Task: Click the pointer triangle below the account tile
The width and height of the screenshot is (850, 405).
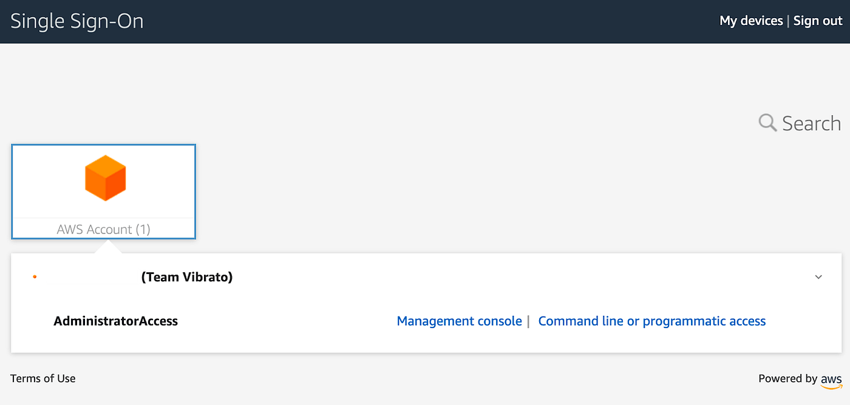Action: pos(107,246)
